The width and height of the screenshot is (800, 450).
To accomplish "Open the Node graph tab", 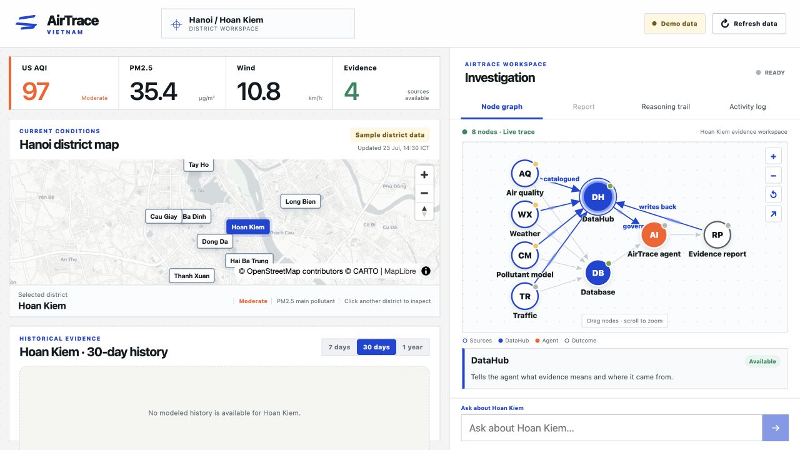I will 502,107.
